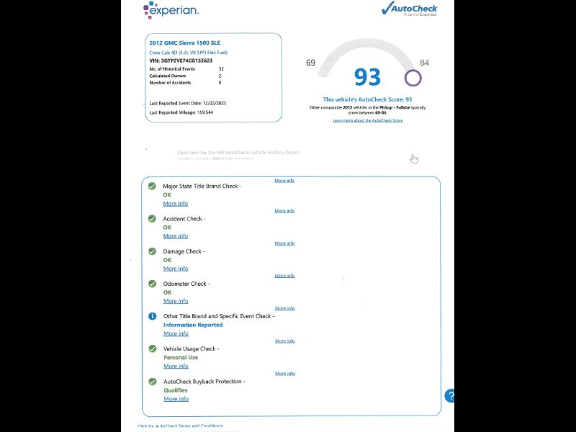Viewport: 576px width, 432px height.
Task: Open More info under Major State Title Brand OK
Action: pyautogui.click(x=176, y=204)
